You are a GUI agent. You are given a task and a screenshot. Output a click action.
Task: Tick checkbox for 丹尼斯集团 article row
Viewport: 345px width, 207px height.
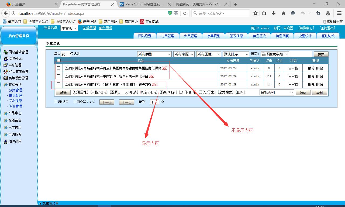(58, 68)
